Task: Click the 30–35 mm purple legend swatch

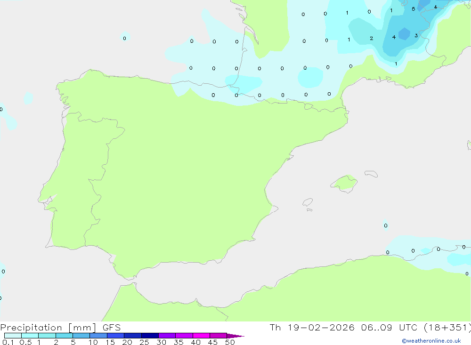Action: coord(167,336)
